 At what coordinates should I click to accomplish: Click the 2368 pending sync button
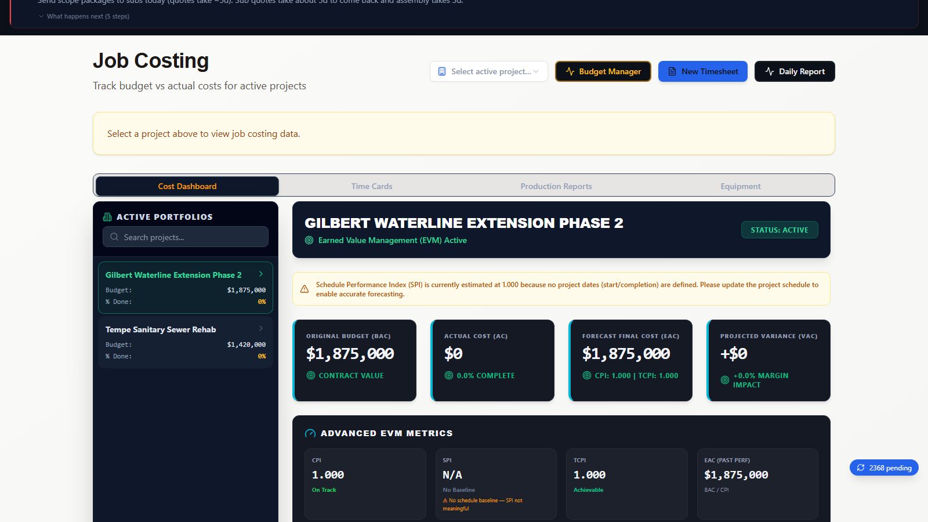tap(884, 467)
